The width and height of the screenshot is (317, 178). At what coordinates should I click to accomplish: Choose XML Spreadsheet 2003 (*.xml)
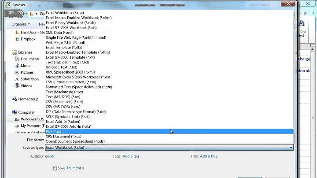point(170,72)
